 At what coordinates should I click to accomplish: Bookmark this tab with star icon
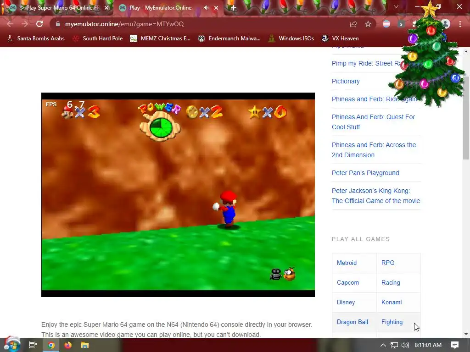pyautogui.click(x=368, y=24)
